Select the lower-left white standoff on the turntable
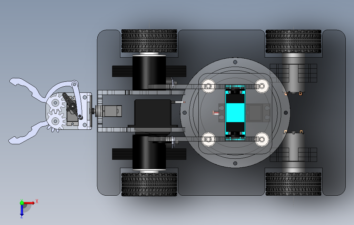This screenshot has width=354, height=225. (x=208, y=139)
